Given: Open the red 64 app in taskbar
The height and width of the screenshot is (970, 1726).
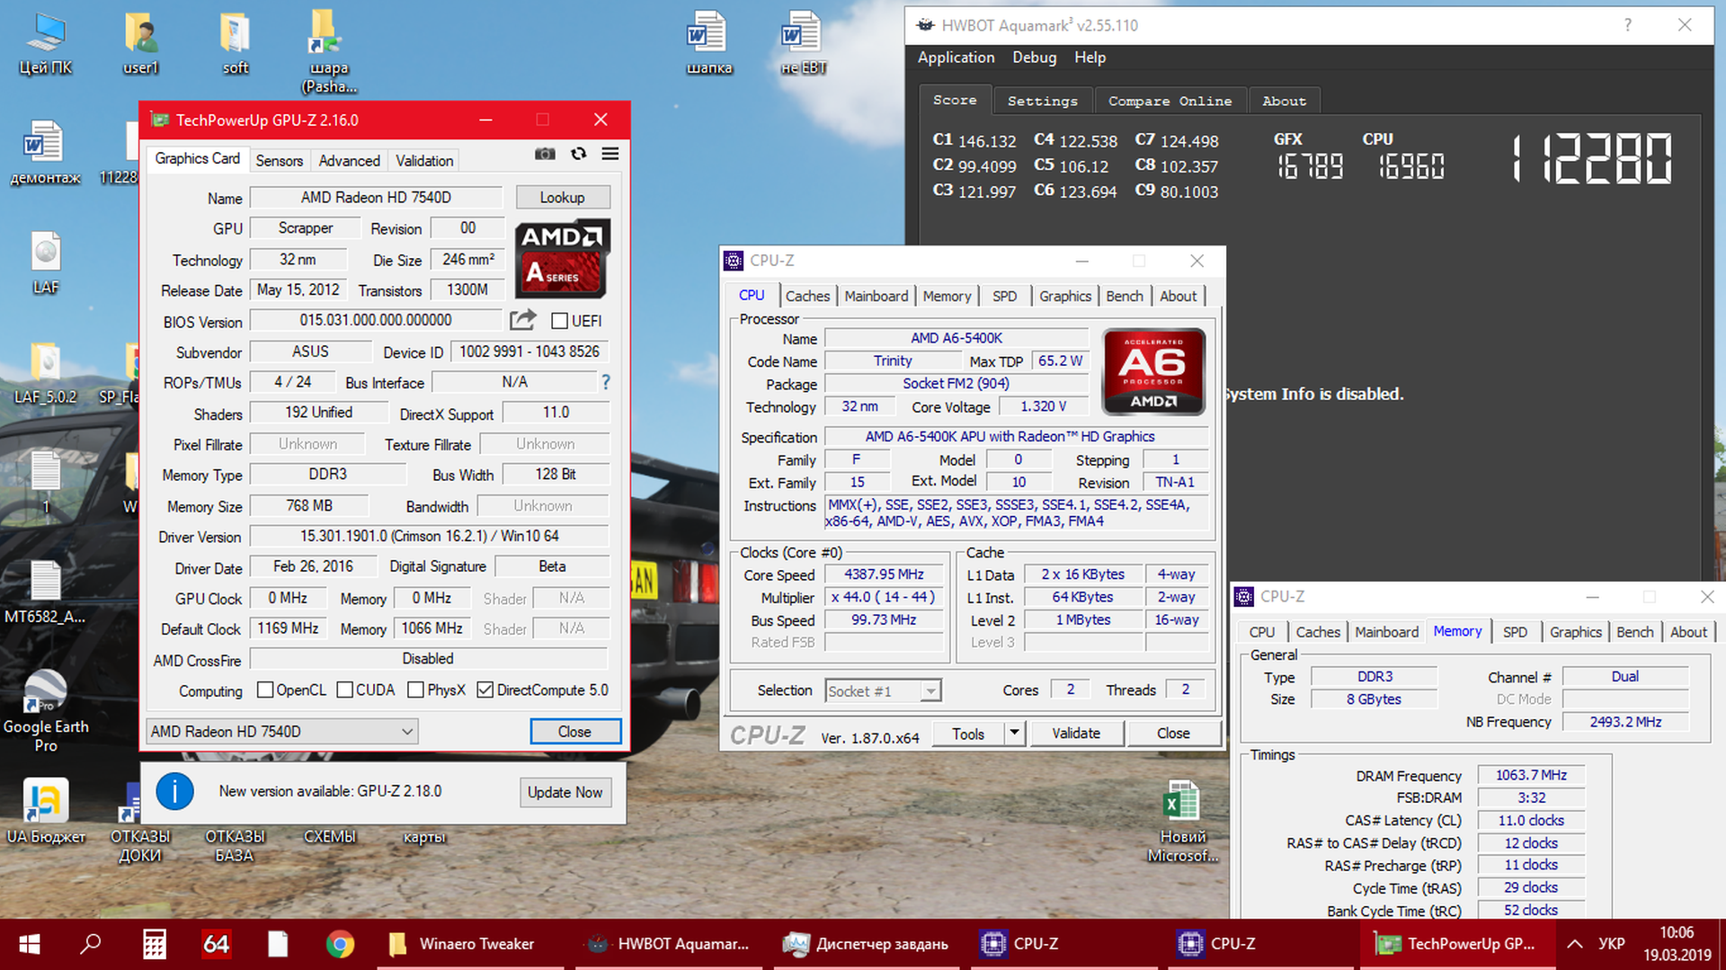Looking at the screenshot, I should [x=216, y=944].
